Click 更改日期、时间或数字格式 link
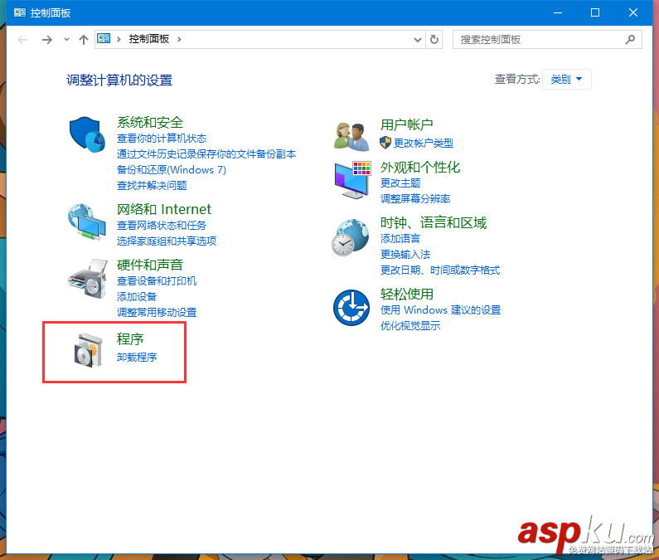The width and height of the screenshot is (659, 560). 440,270
